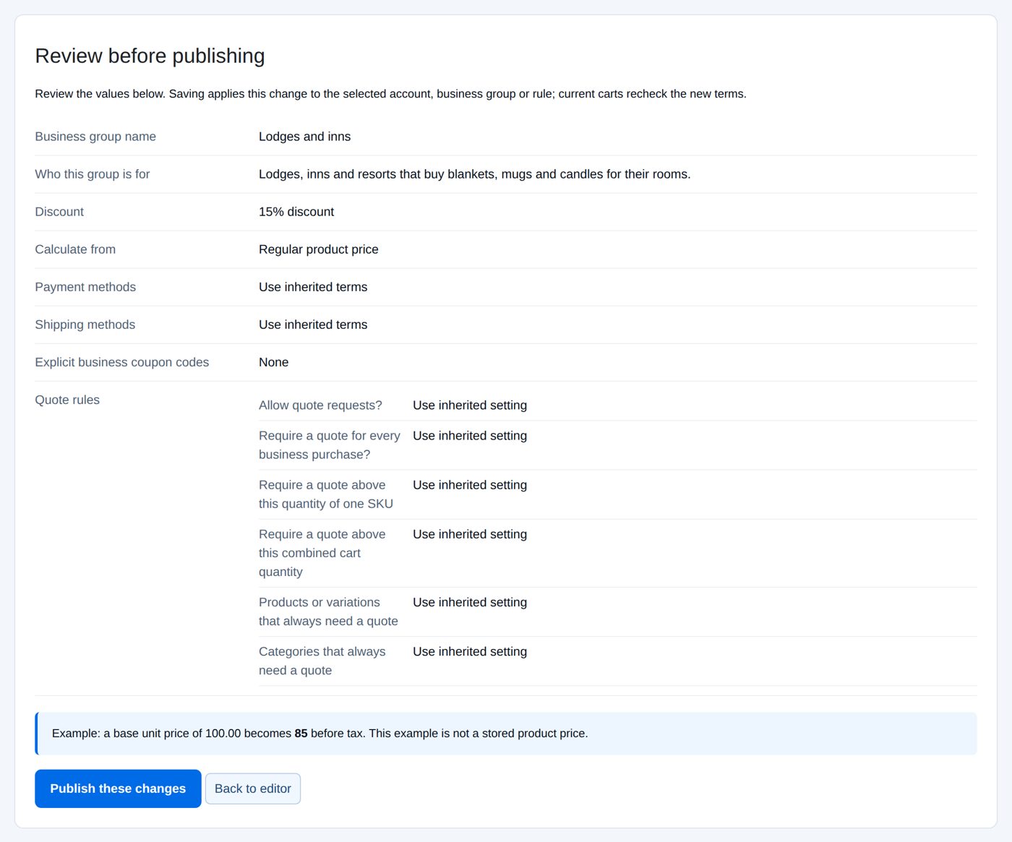
Task: Click "Use inherited terms" for Shipping methods
Action: (313, 325)
